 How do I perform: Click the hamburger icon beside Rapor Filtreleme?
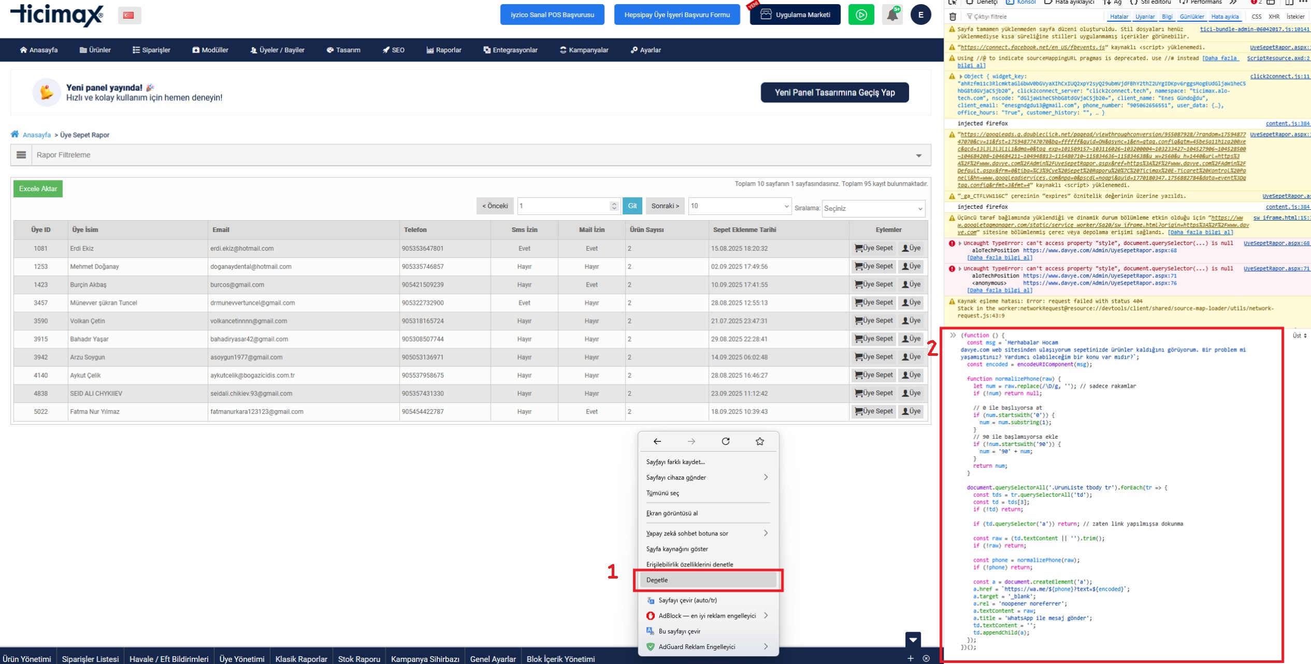click(x=21, y=155)
